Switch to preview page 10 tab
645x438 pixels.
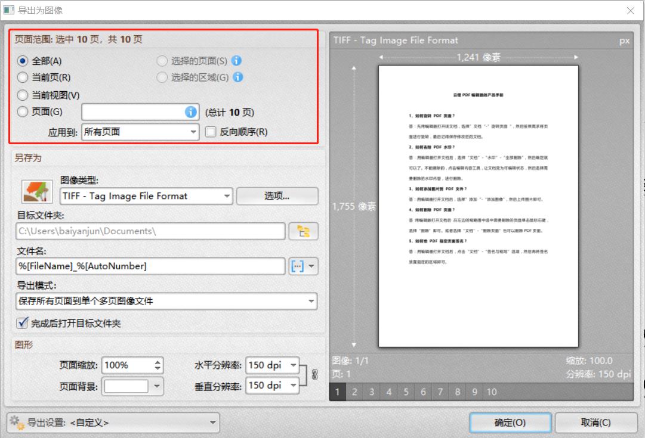492,392
